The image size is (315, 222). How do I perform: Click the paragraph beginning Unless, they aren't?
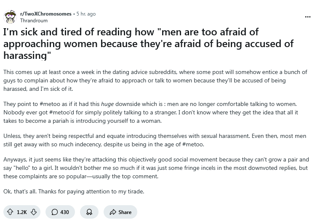pos(155,140)
